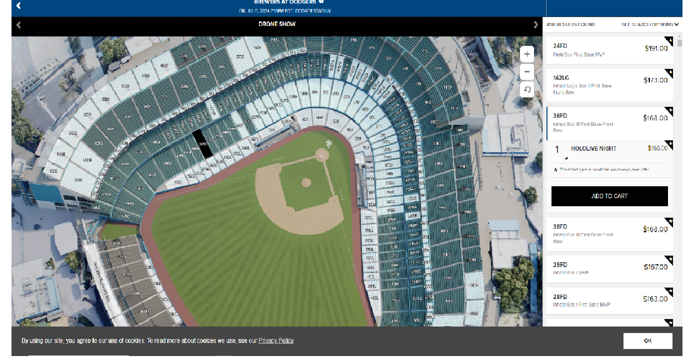The width and height of the screenshot is (684, 357).
Task: Click the star badge on 29FD listing
Action: tap(669, 259)
